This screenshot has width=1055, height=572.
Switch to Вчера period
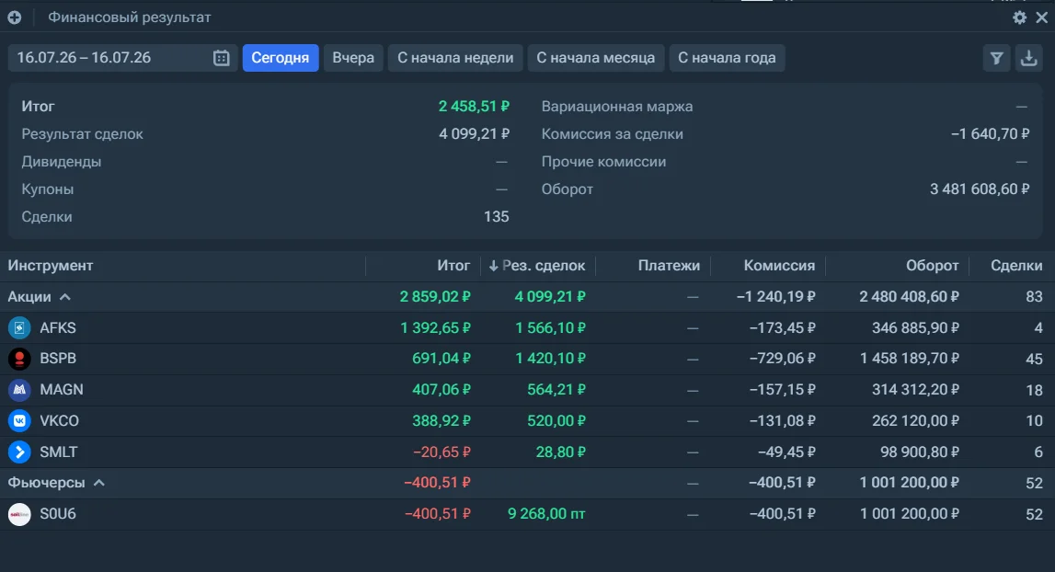tap(353, 58)
